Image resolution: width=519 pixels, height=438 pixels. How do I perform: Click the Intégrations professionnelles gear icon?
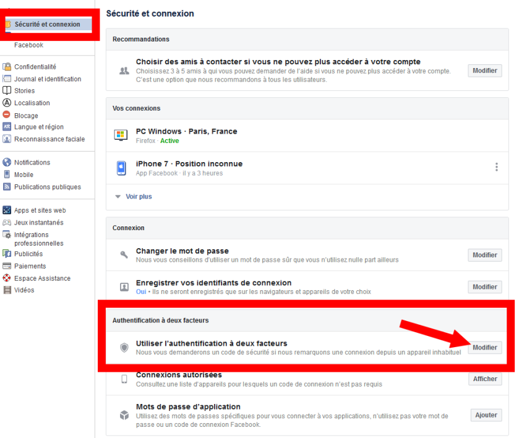7,234
